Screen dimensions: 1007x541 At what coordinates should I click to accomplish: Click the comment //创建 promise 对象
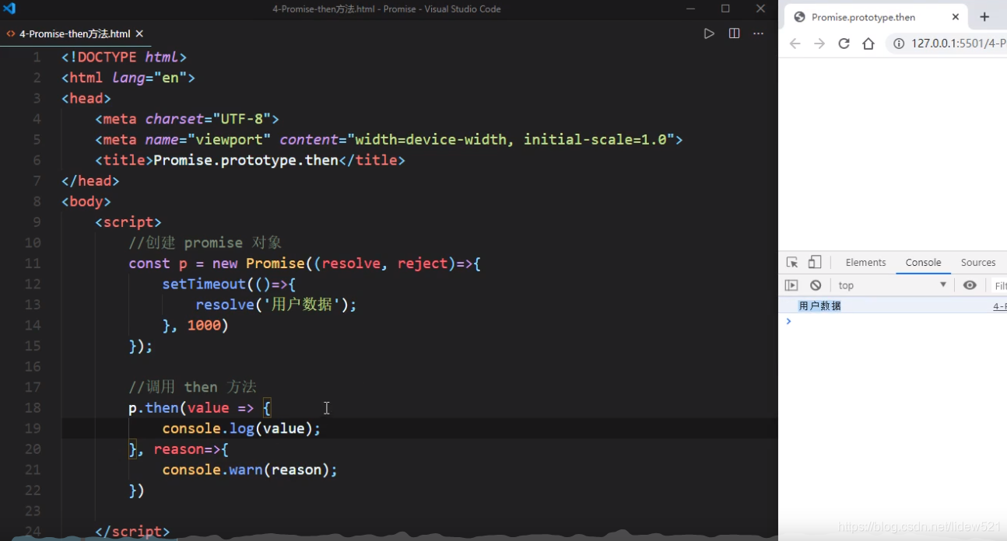coord(205,243)
